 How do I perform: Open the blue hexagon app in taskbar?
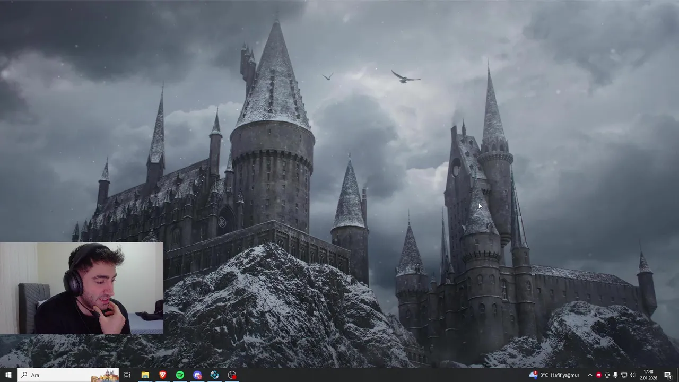click(215, 375)
